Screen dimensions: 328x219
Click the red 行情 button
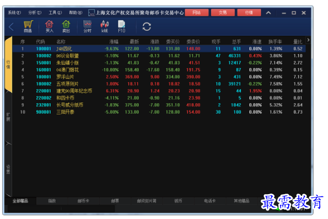click(249, 12)
